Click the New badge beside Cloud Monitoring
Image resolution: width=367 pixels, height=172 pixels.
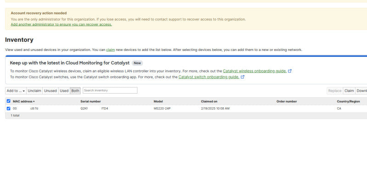tap(137, 63)
